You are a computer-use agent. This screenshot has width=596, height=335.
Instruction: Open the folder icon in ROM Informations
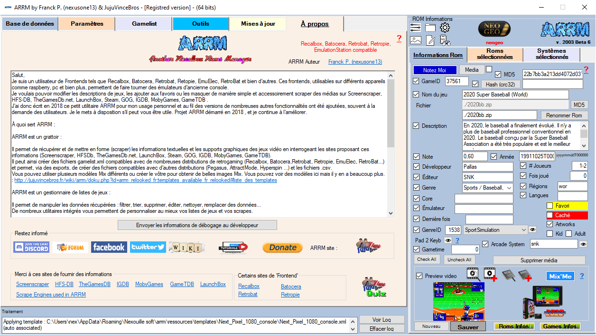[x=430, y=28]
